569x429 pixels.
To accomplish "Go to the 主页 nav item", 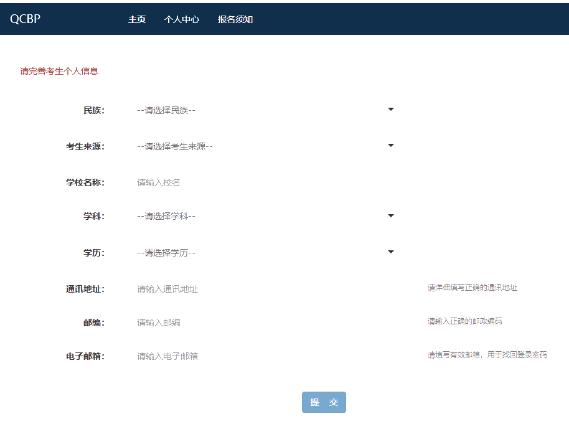I will tap(137, 19).
